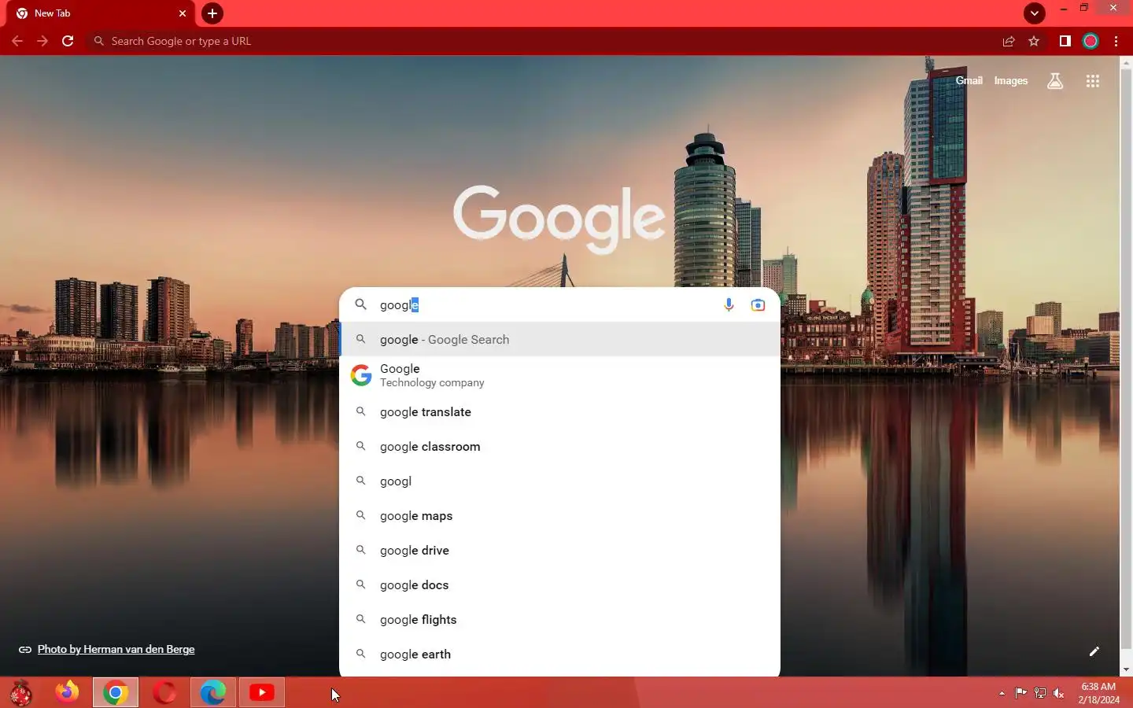
Task: Choose the 'google drive' suggestion
Action: click(559, 550)
